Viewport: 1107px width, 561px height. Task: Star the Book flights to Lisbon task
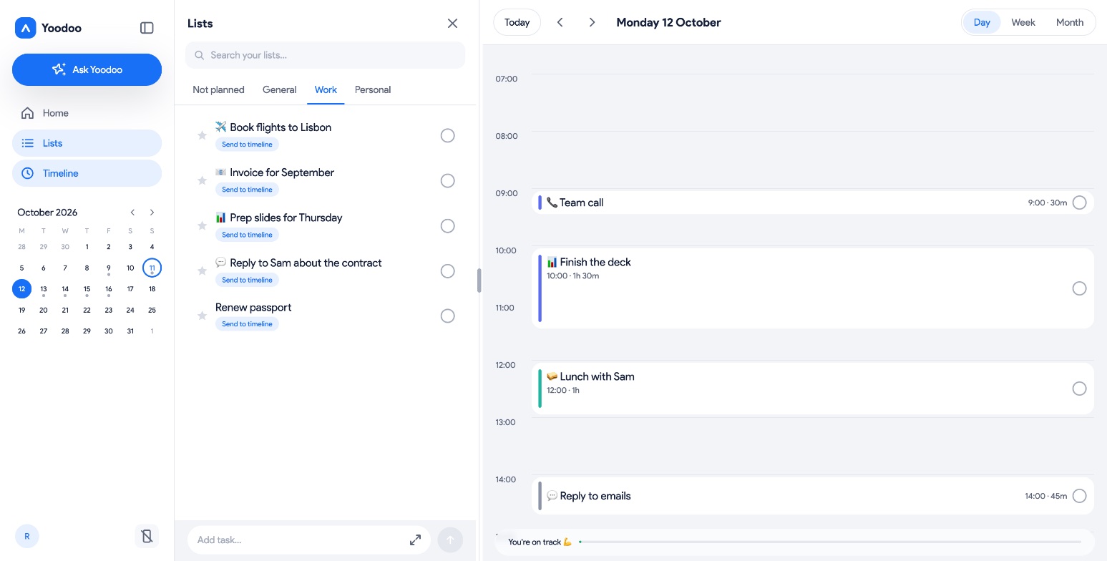[x=202, y=135]
